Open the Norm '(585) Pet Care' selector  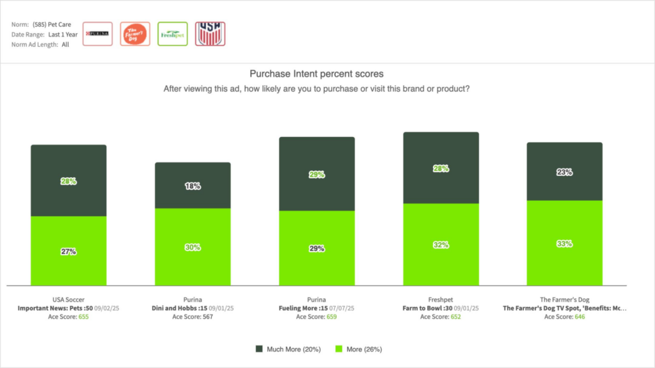pos(64,24)
